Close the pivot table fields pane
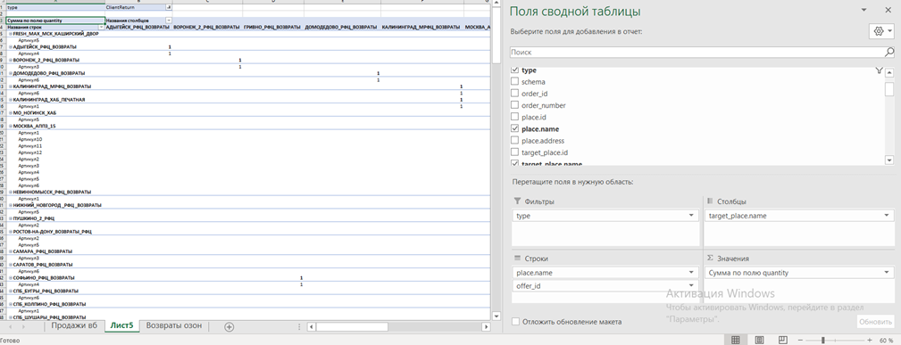901x345 pixels. (888, 11)
